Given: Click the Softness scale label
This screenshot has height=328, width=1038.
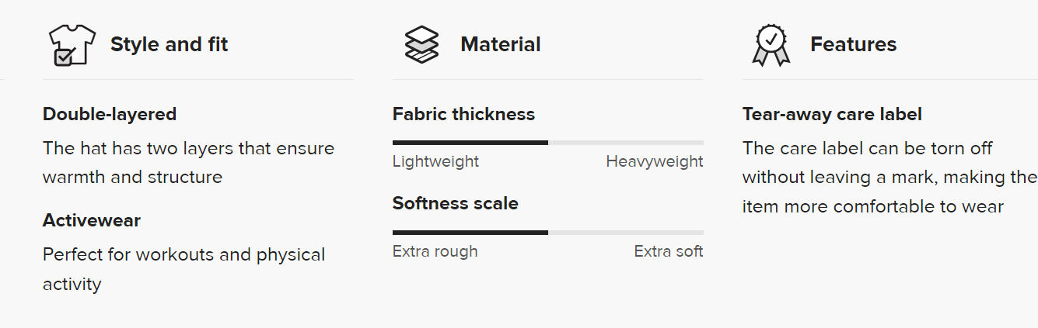Looking at the screenshot, I should [x=455, y=203].
